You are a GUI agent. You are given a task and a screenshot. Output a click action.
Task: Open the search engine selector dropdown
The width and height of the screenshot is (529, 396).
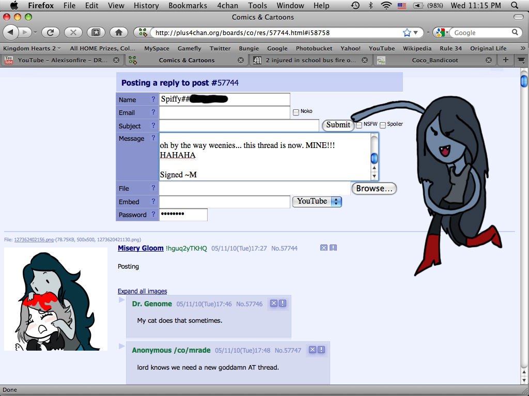point(441,32)
